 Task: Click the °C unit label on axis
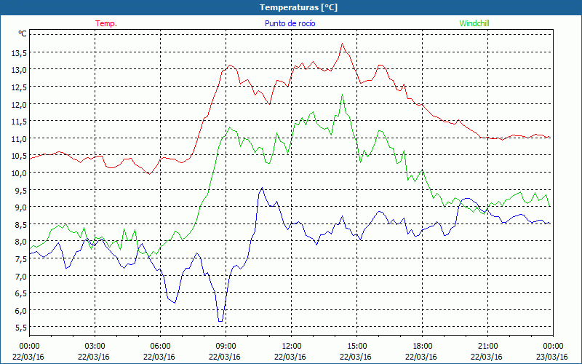coord(23,33)
